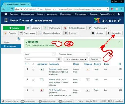Open the Справка help toolbar button
Screen dimensions: 125x104
(x=98, y=33)
